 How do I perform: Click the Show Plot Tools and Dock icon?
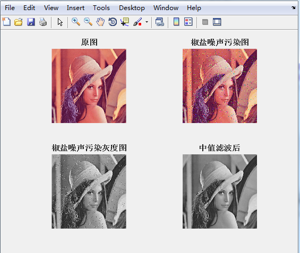[x=217, y=22]
